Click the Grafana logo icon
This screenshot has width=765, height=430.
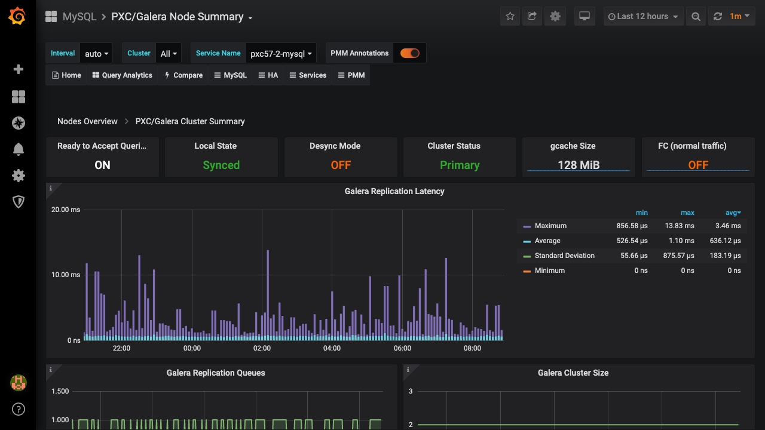tap(17, 17)
